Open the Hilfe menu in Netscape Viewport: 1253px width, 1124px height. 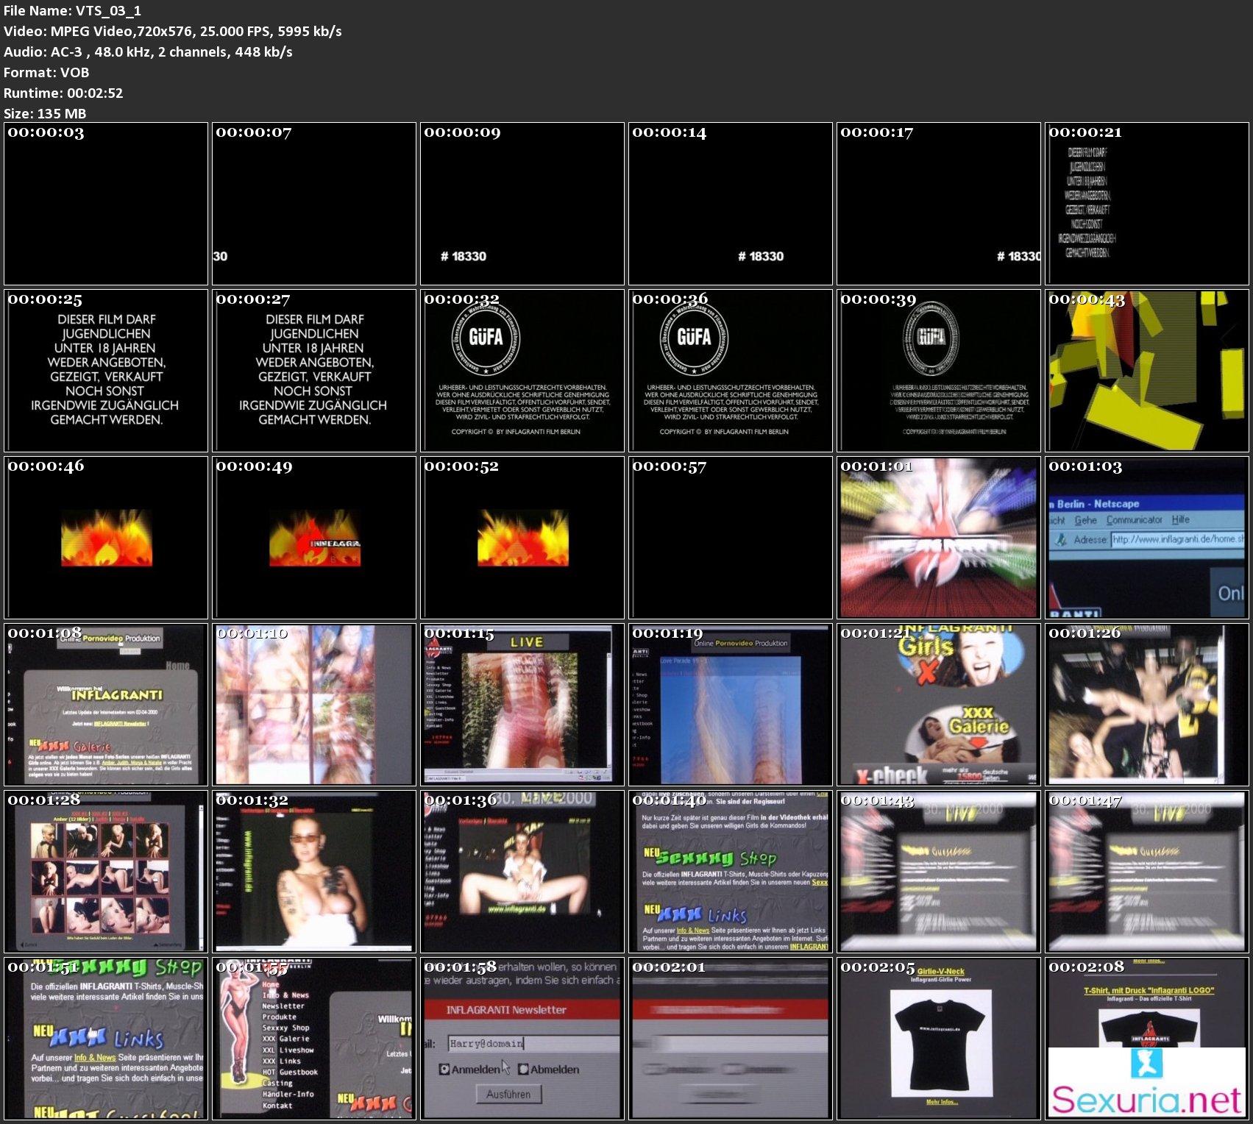1180,519
